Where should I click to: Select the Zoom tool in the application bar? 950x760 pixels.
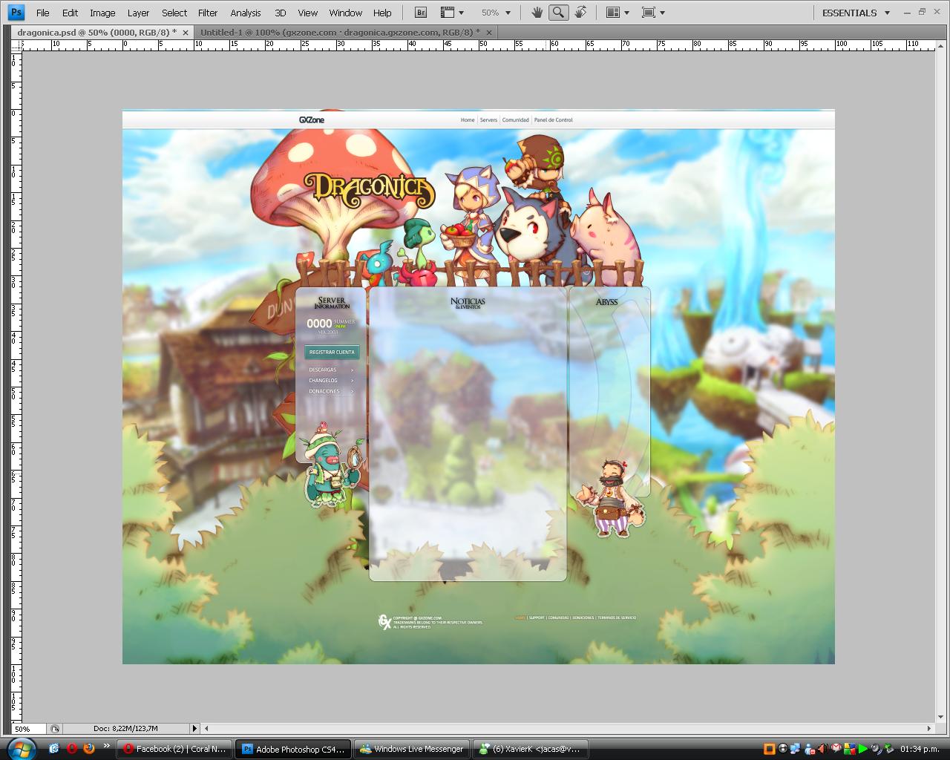558,13
